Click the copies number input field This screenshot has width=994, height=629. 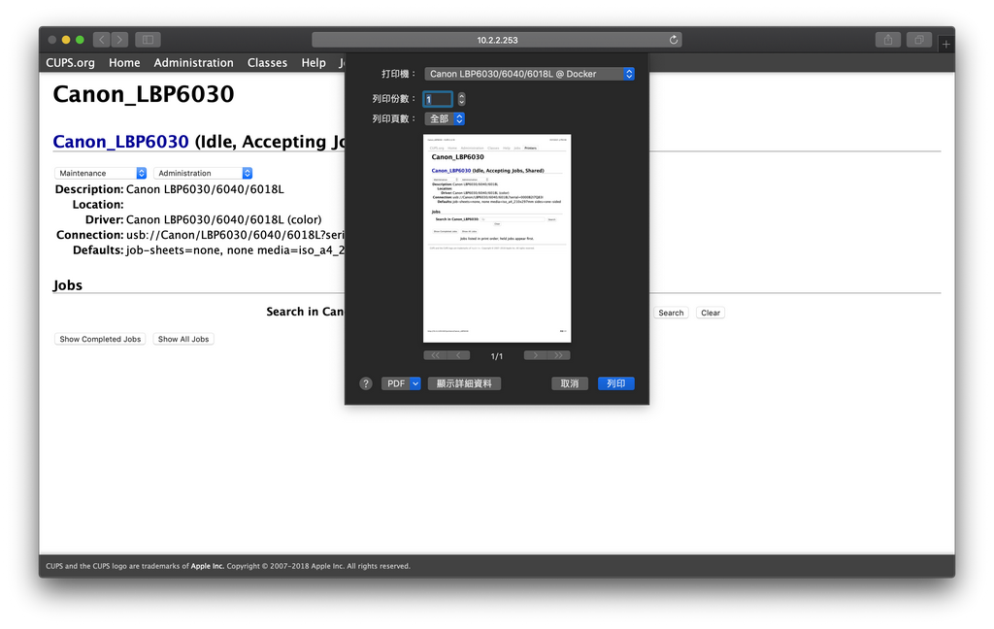[x=438, y=99]
